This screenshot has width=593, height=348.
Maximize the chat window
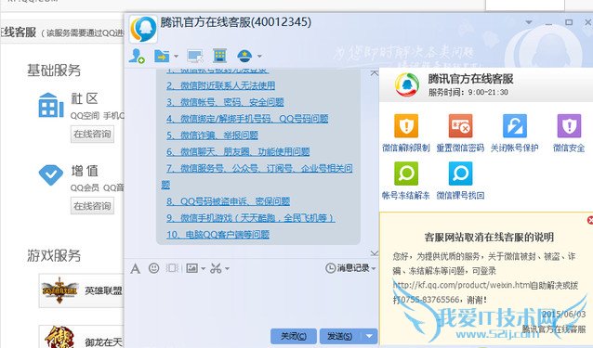[x=569, y=22]
